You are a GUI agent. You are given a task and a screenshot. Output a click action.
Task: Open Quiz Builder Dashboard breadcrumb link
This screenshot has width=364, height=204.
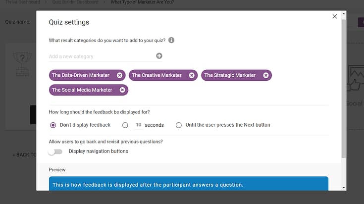point(75,2)
